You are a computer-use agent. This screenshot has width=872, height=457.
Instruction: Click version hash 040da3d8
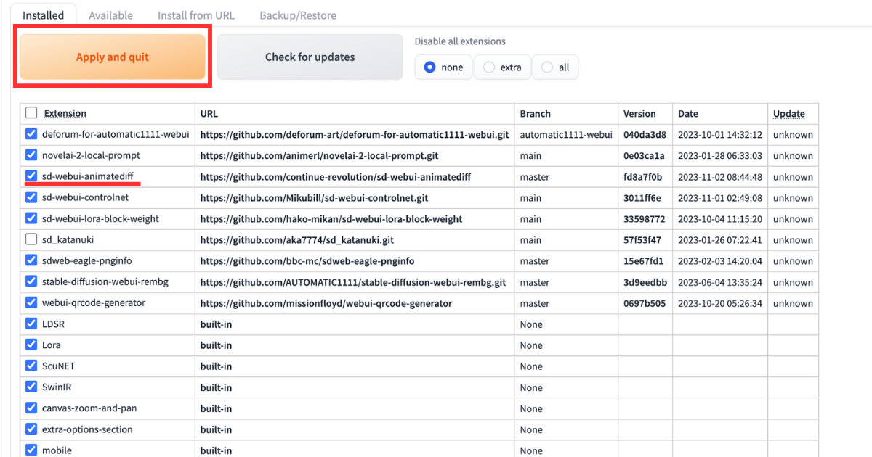(645, 135)
